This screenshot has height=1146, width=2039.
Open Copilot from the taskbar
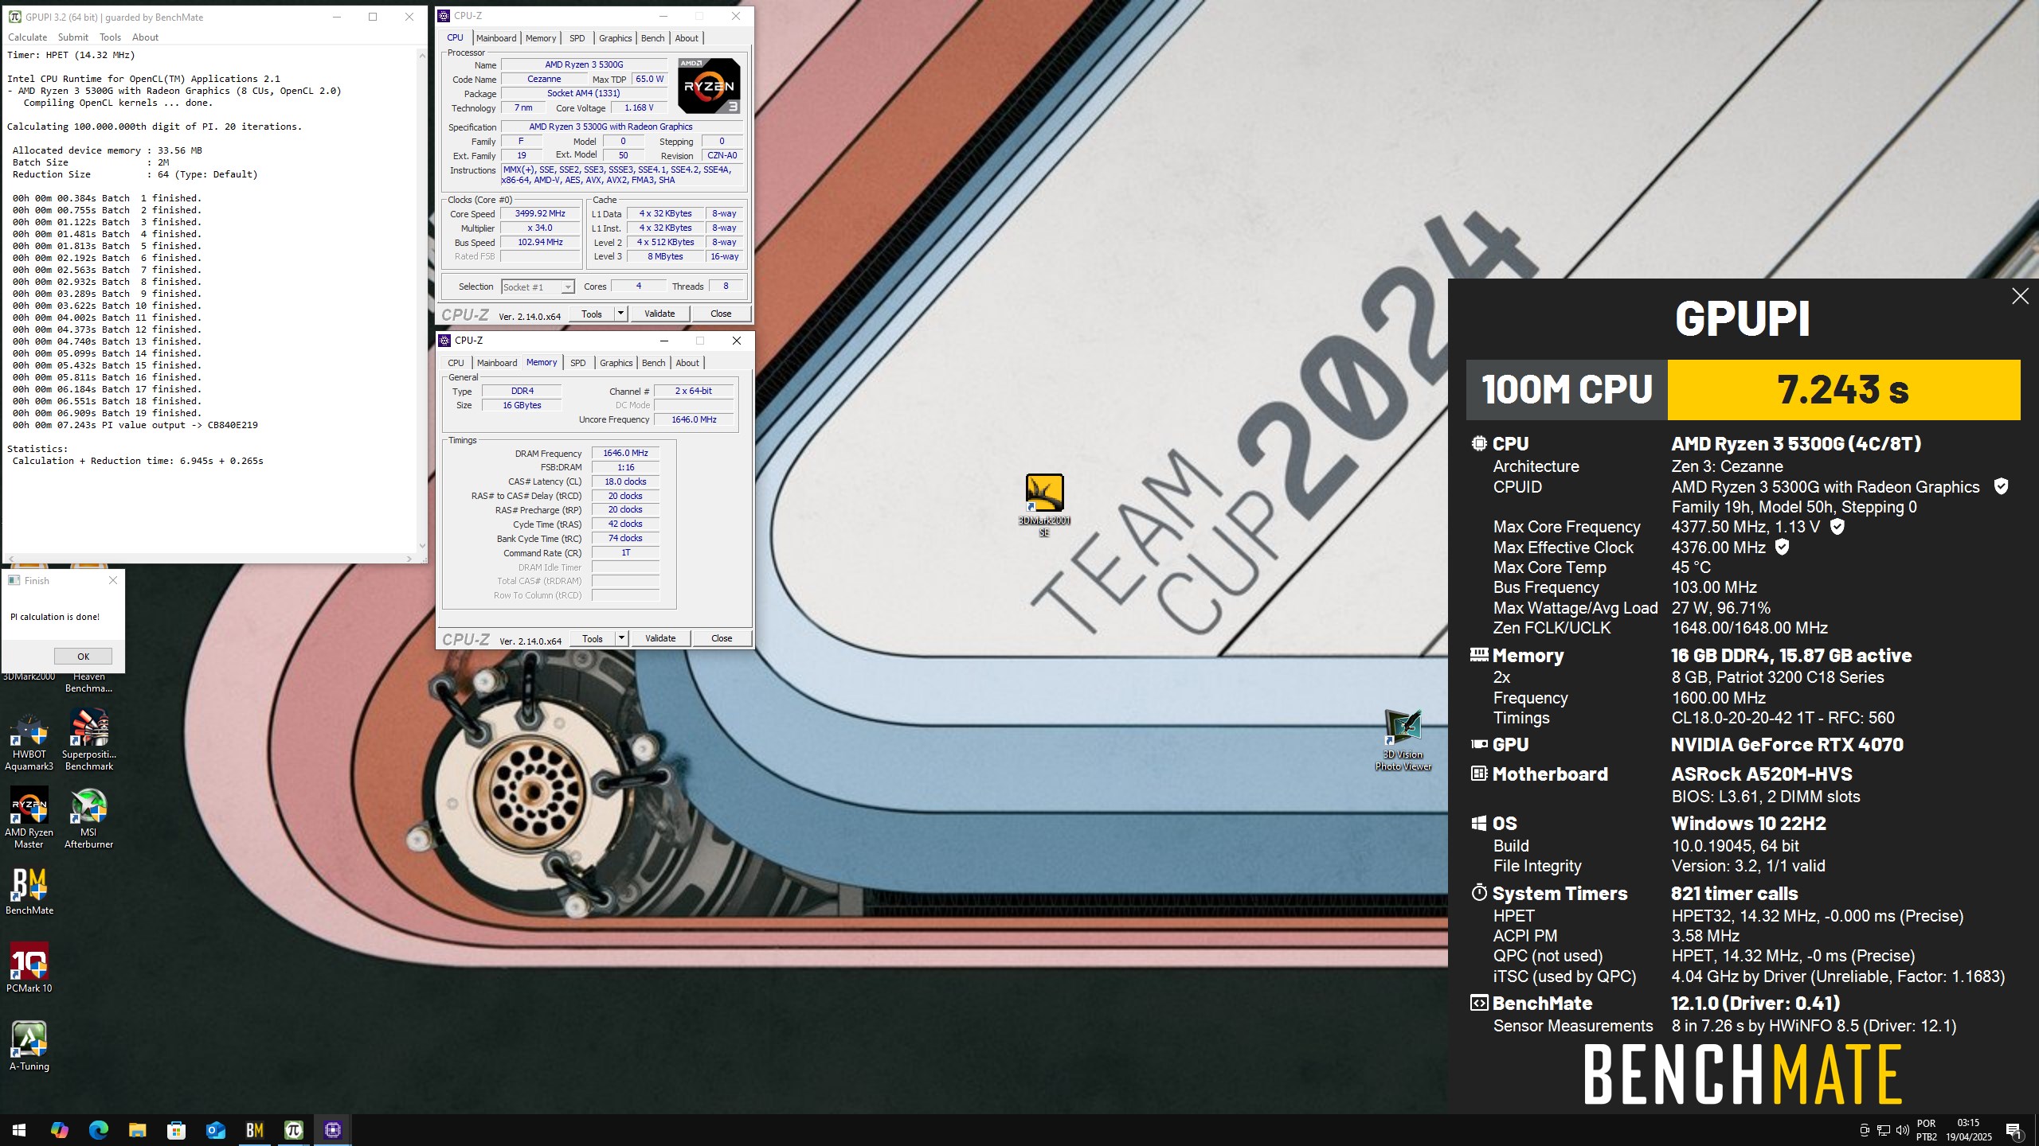59,1129
